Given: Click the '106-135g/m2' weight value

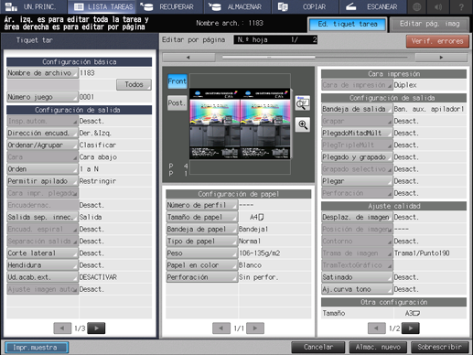Looking at the screenshot, I should coord(260,253).
